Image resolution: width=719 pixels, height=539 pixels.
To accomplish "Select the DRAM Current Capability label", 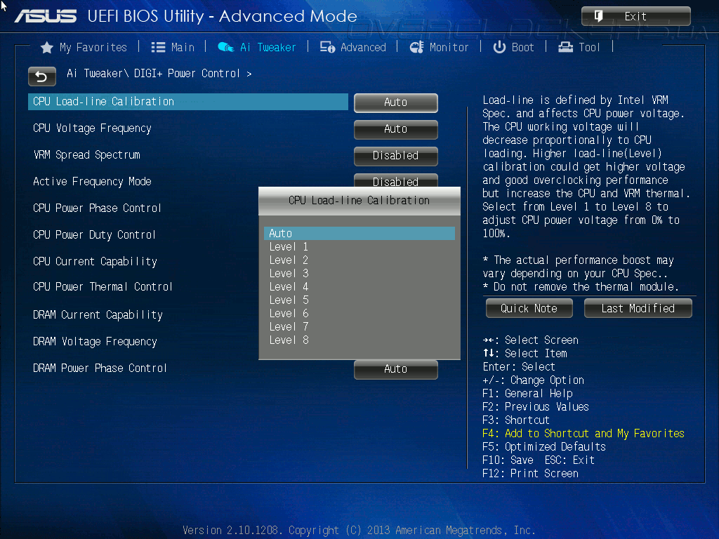I will (98, 315).
